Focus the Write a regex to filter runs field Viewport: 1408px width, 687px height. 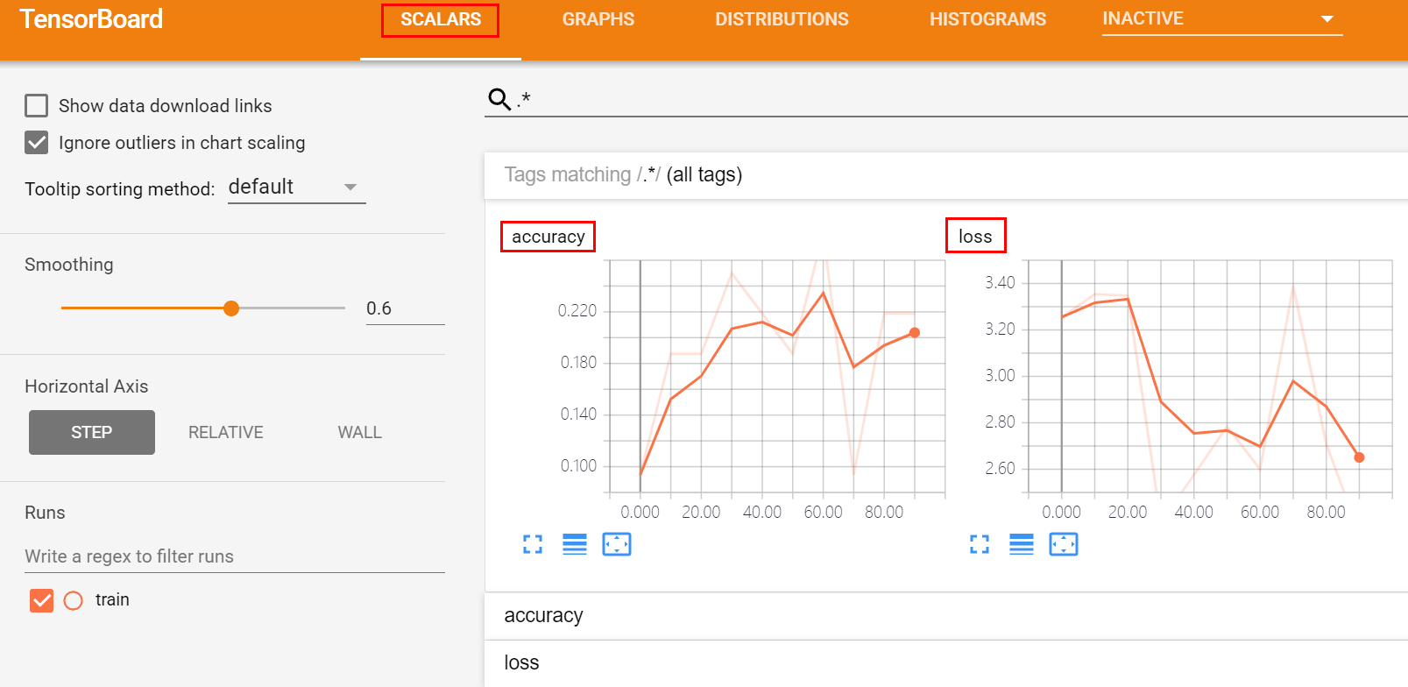coord(235,556)
